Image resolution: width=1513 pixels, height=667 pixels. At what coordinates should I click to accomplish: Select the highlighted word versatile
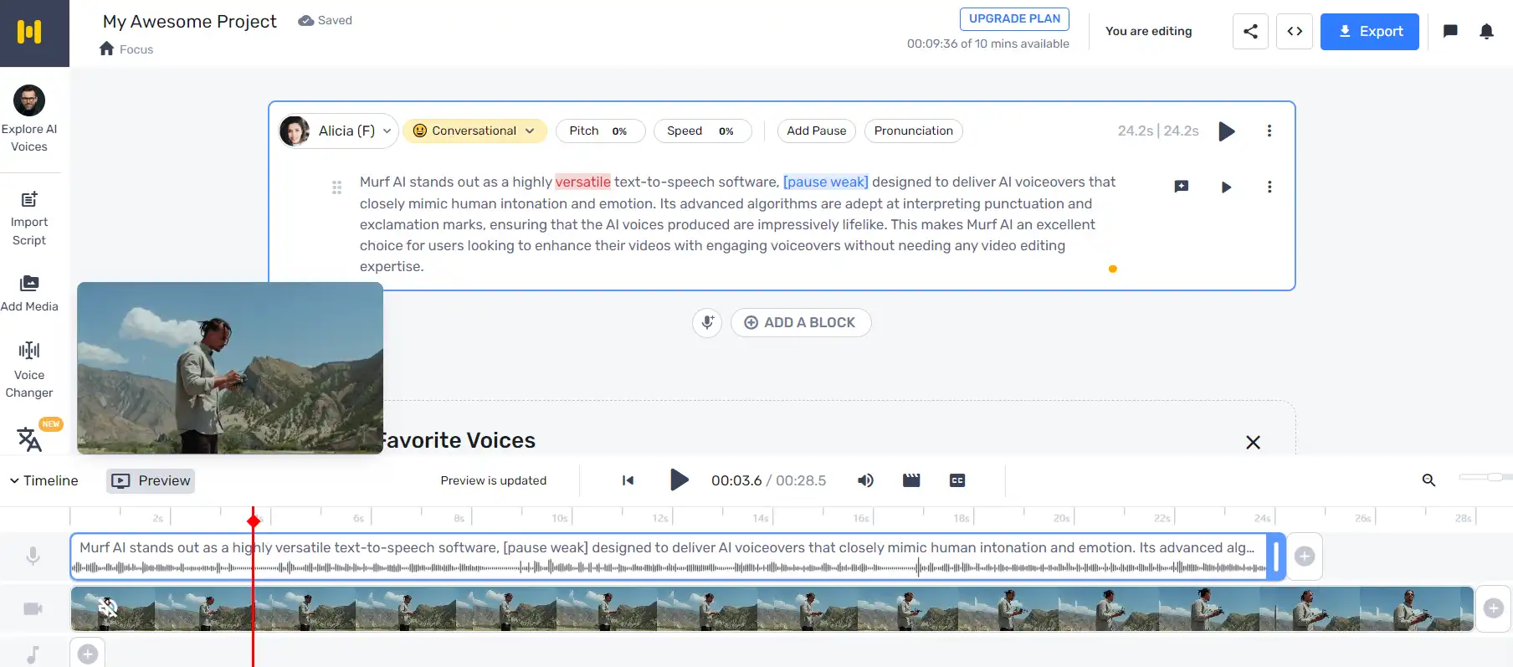click(x=583, y=182)
